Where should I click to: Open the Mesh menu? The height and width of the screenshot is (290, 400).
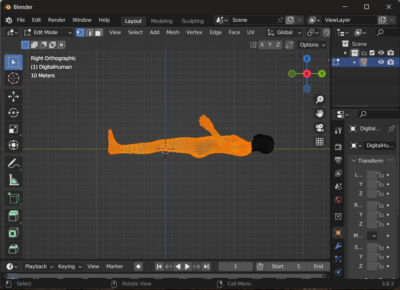tap(173, 32)
